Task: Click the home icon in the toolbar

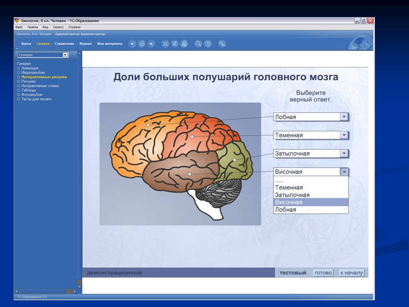Action: coord(142,43)
